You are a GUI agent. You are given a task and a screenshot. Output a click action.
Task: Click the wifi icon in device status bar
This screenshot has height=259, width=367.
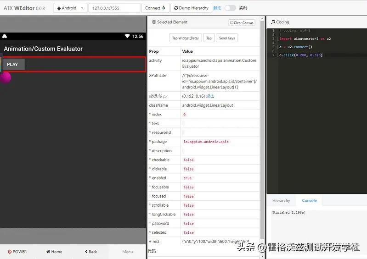tap(127, 36)
